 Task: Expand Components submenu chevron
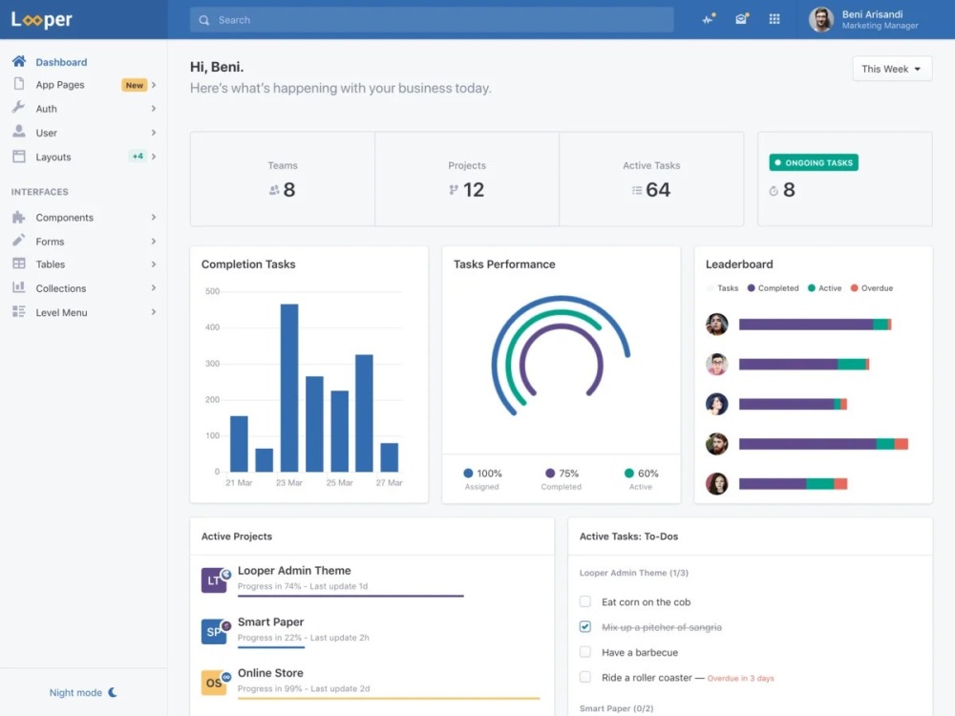click(x=154, y=218)
